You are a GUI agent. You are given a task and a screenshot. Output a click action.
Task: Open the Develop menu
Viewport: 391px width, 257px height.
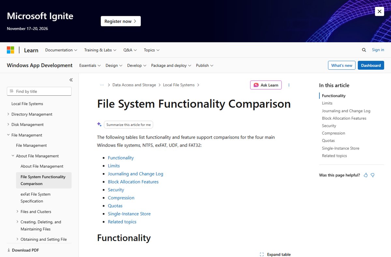137,65
